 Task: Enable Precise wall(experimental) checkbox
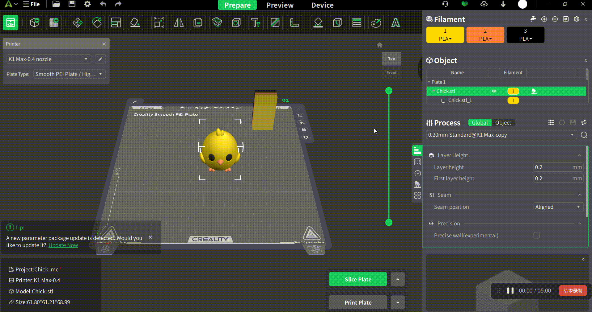click(x=537, y=236)
